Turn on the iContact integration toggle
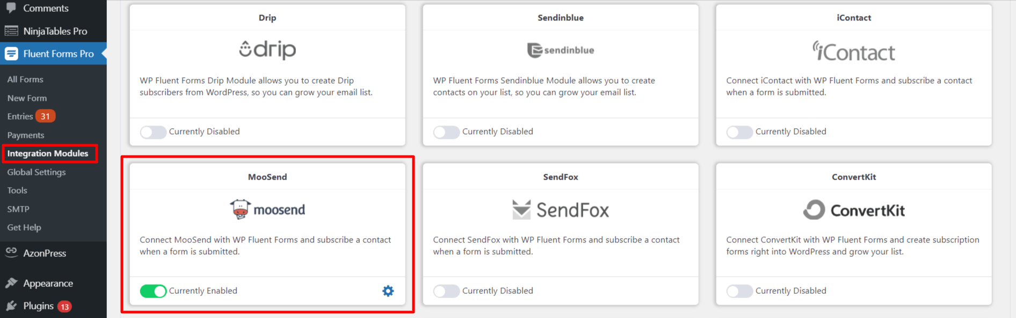Screen dimensions: 1016x318 tap(739, 132)
